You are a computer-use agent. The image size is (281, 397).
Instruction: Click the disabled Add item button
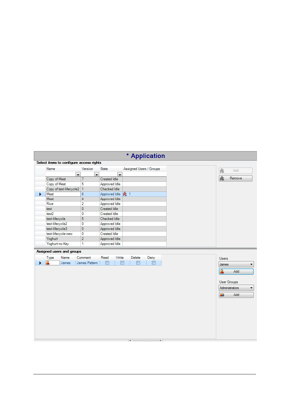235,171
